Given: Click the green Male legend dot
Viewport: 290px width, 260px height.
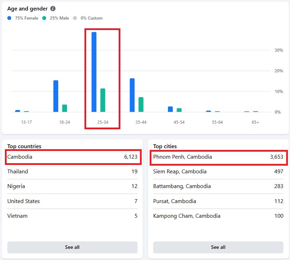Looking at the screenshot, I should click(44, 18).
